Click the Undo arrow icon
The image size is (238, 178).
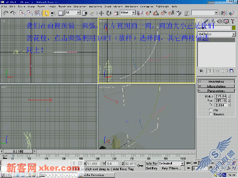(x=6, y=13)
